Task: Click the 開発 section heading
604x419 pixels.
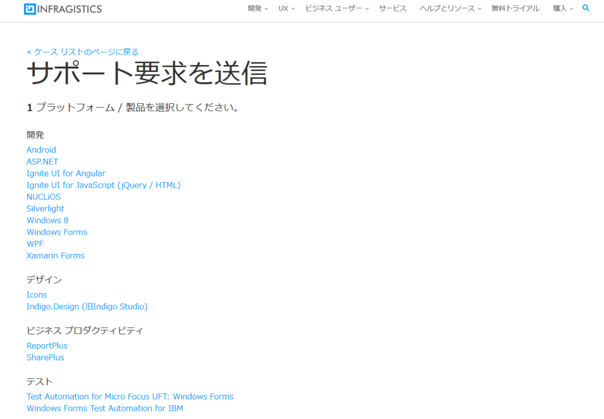Action: point(35,135)
